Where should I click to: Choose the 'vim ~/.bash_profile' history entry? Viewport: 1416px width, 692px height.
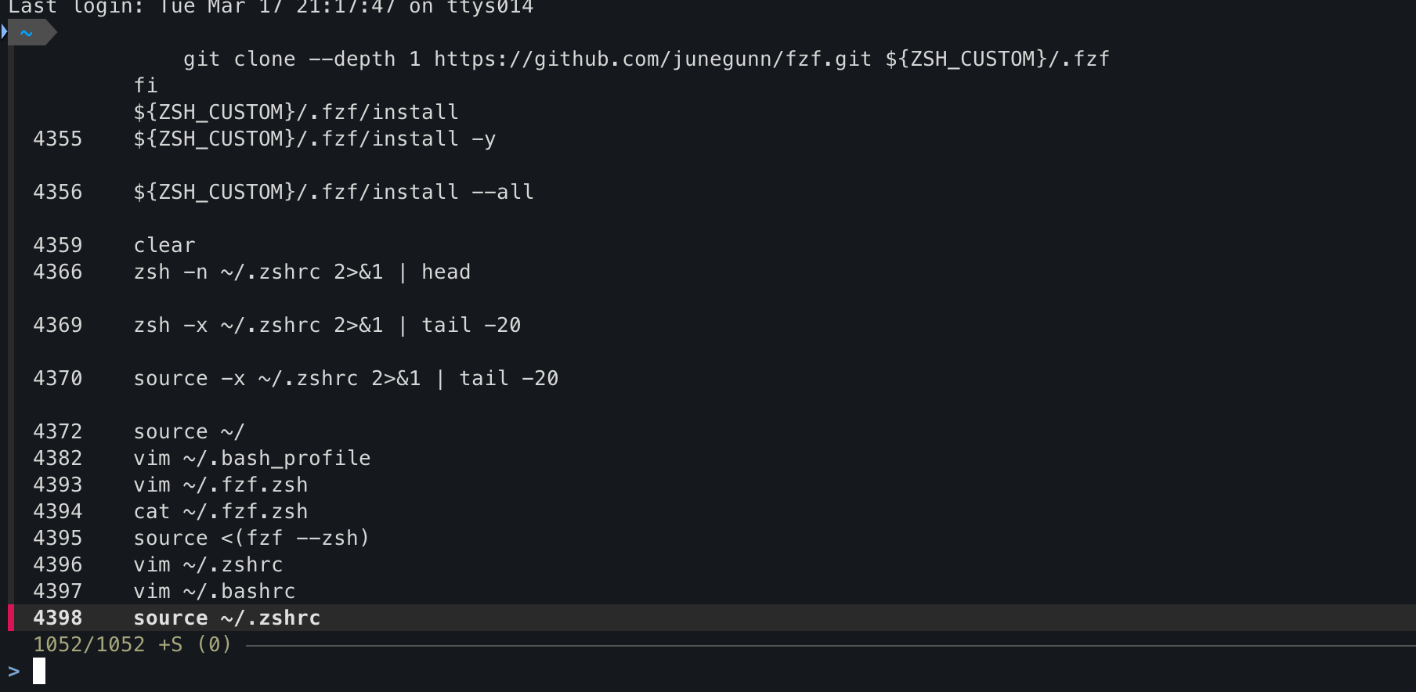[251, 458]
